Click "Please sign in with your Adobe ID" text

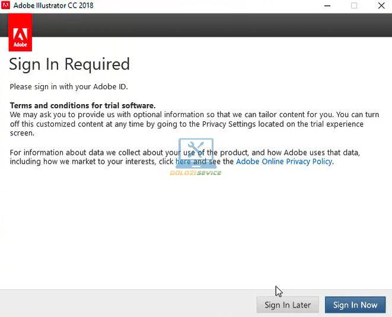[x=69, y=87]
